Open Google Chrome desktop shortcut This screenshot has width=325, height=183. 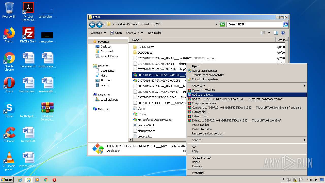point(9,62)
